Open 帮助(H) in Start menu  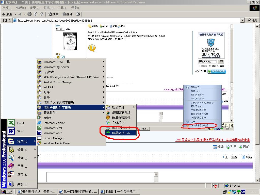point(22,166)
